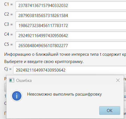Focus the Cj cryptogram input field
The image size is (126, 119).
point(70,70)
